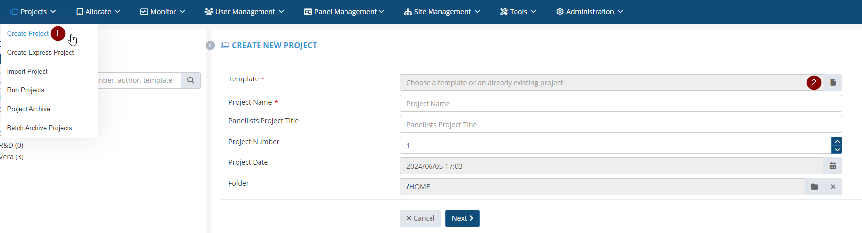Open User Management menu

point(244,12)
